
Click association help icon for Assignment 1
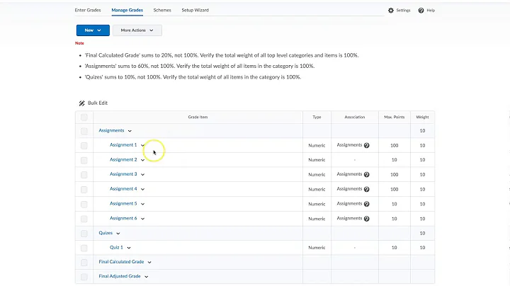coord(367,145)
